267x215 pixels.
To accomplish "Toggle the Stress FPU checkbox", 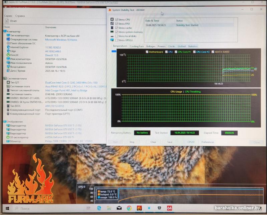I will coord(116,23).
